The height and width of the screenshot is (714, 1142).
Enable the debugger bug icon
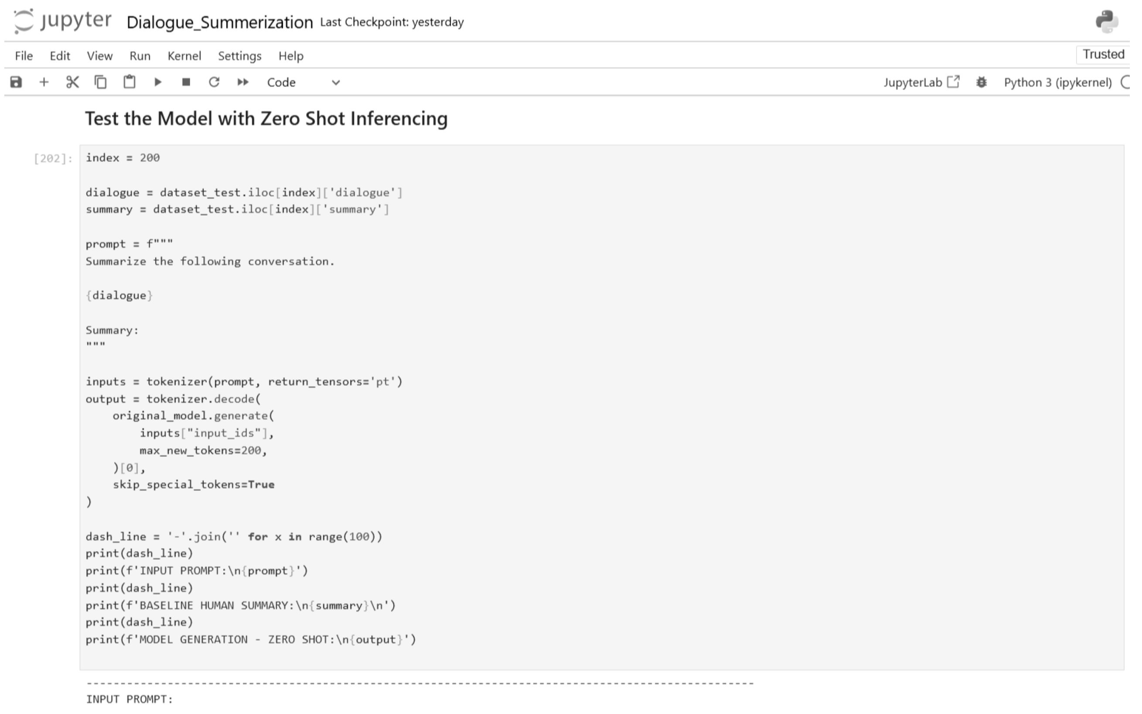[981, 82]
